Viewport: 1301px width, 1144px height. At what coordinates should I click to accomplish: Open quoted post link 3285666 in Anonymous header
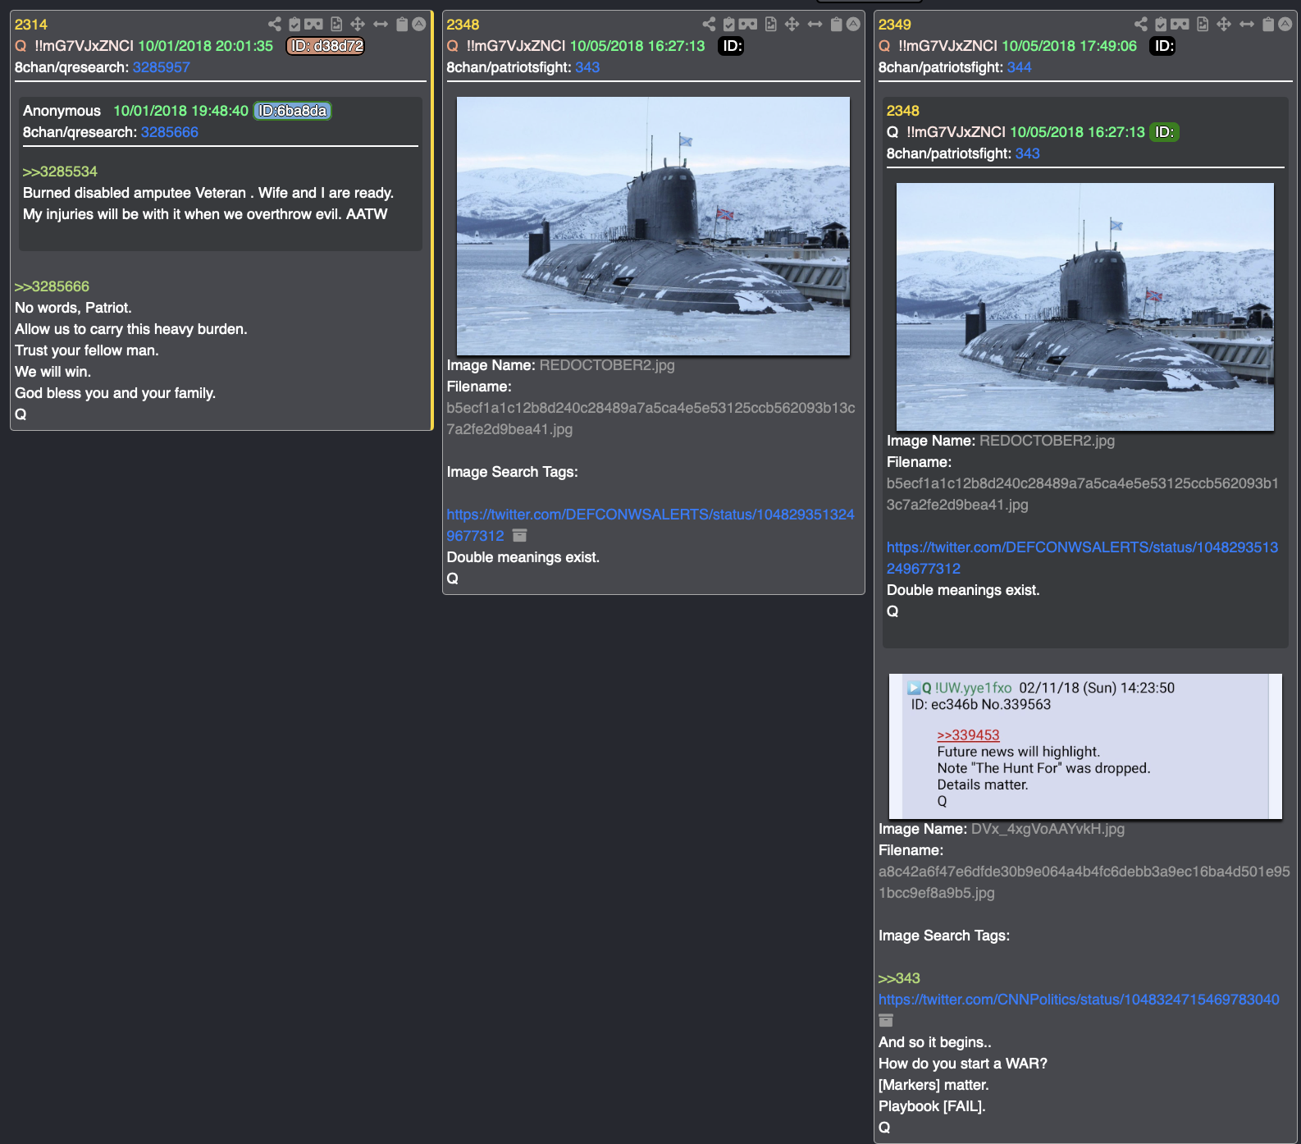pyautogui.click(x=170, y=132)
